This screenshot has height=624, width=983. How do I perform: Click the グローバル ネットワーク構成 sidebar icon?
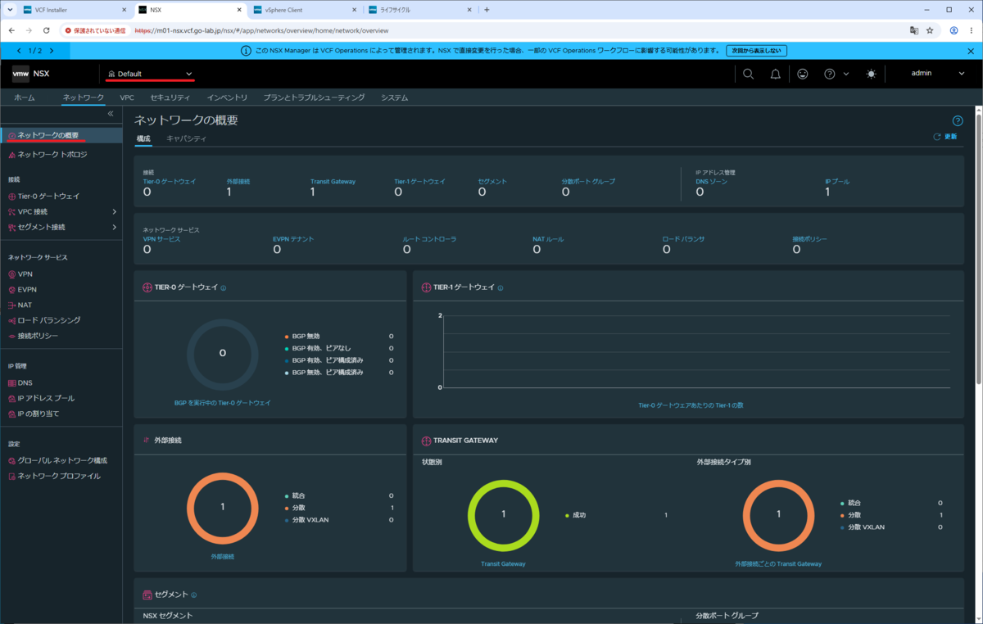pyautogui.click(x=11, y=460)
